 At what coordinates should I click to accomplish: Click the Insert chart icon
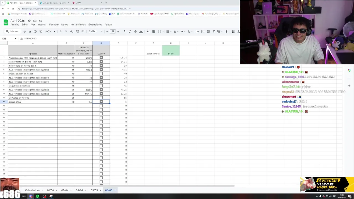click(x=208, y=32)
